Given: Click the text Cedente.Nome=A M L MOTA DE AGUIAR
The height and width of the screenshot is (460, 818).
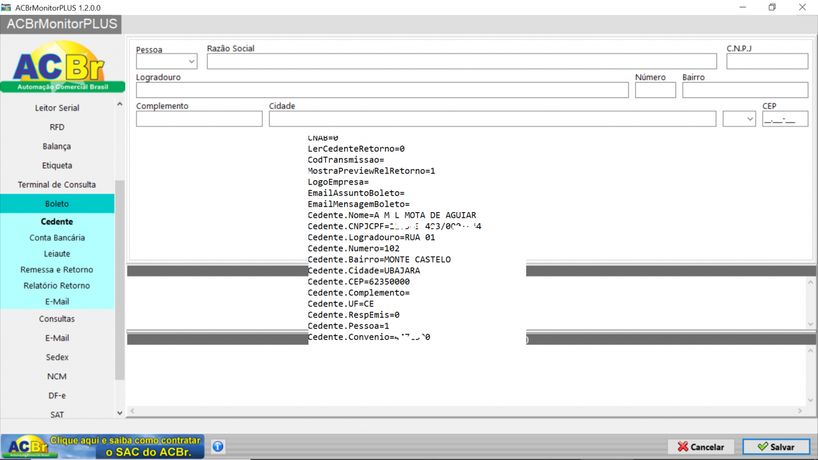Looking at the screenshot, I should coord(392,215).
